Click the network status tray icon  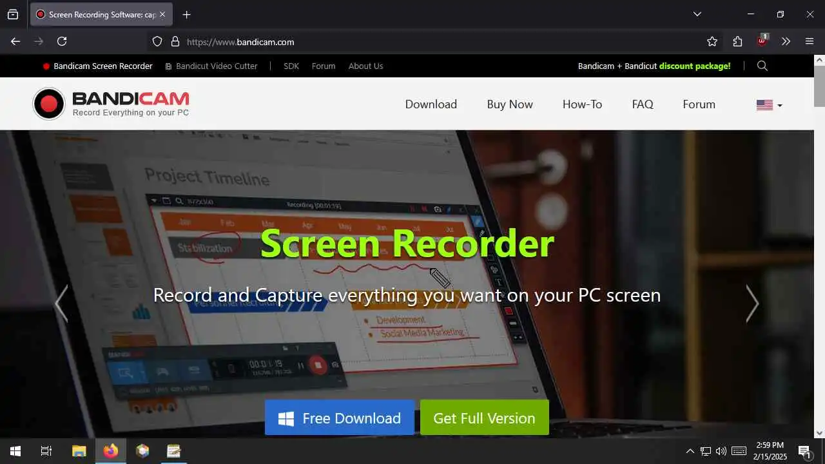pos(706,451)
